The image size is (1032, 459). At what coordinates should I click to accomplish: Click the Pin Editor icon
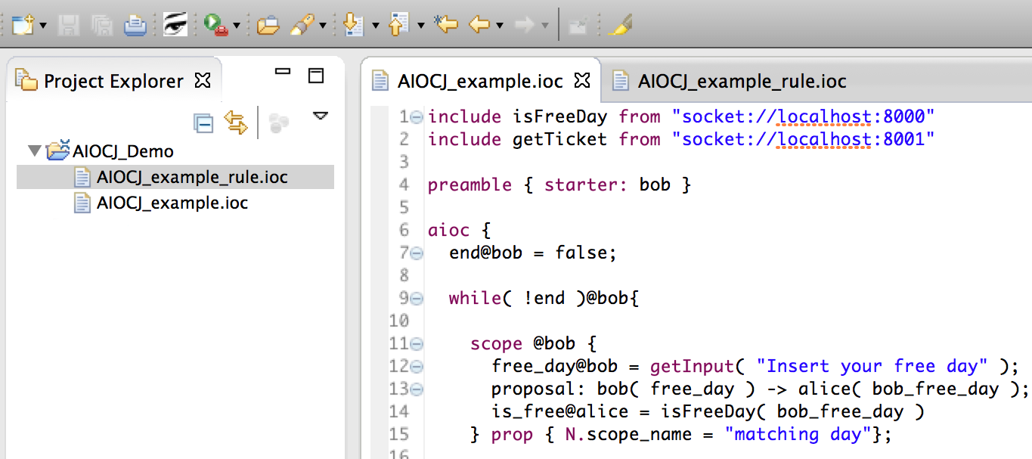578,26
